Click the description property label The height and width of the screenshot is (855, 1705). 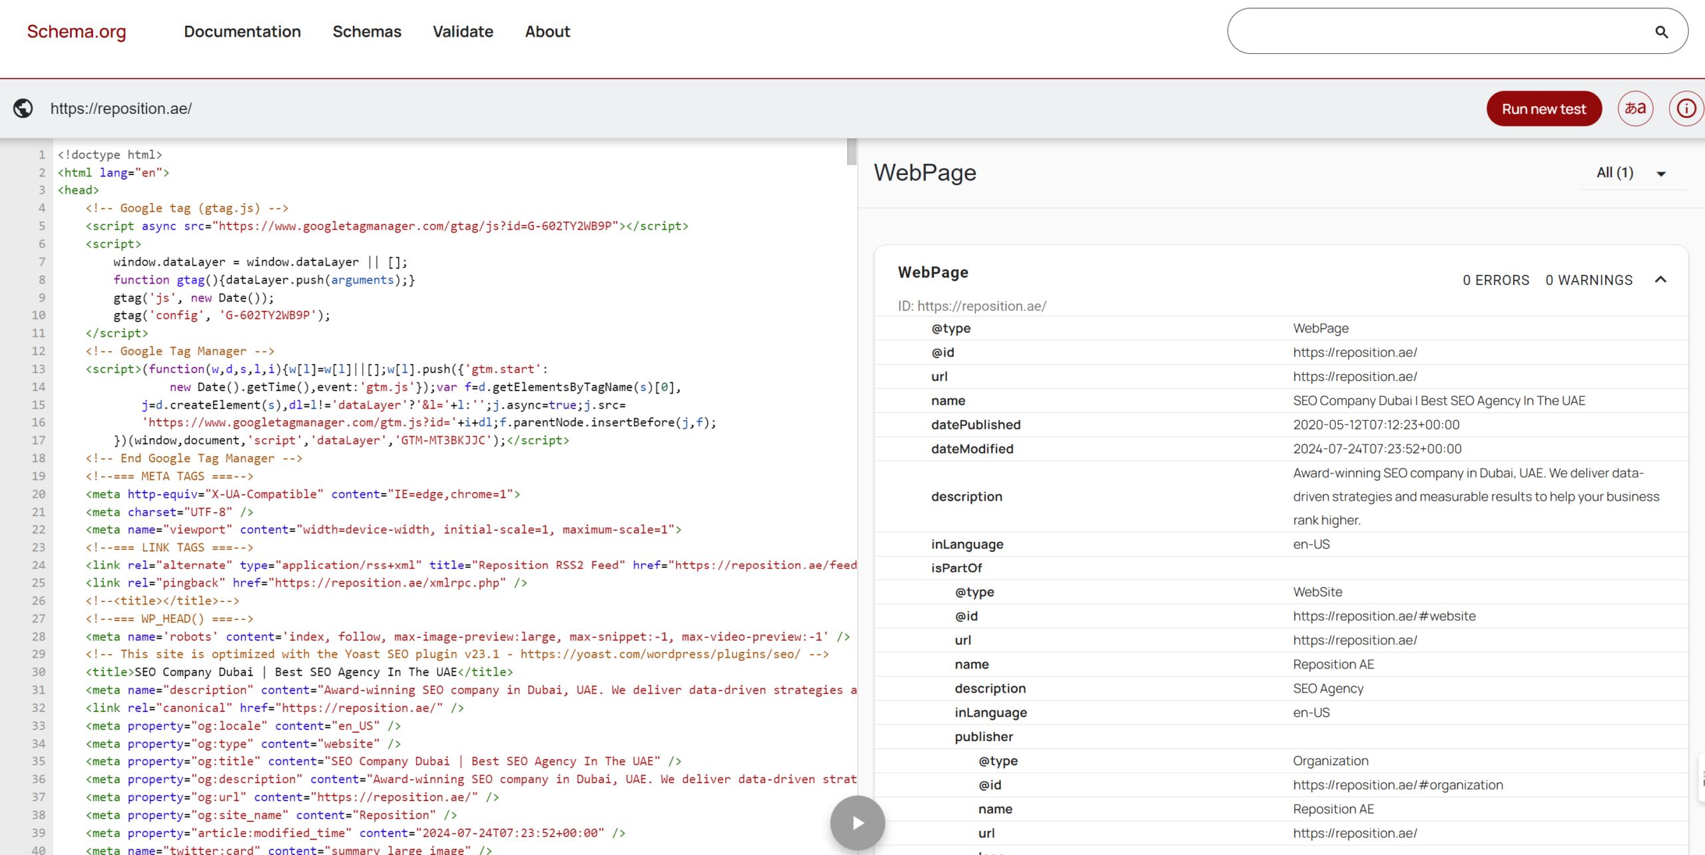tap(966, 497)
